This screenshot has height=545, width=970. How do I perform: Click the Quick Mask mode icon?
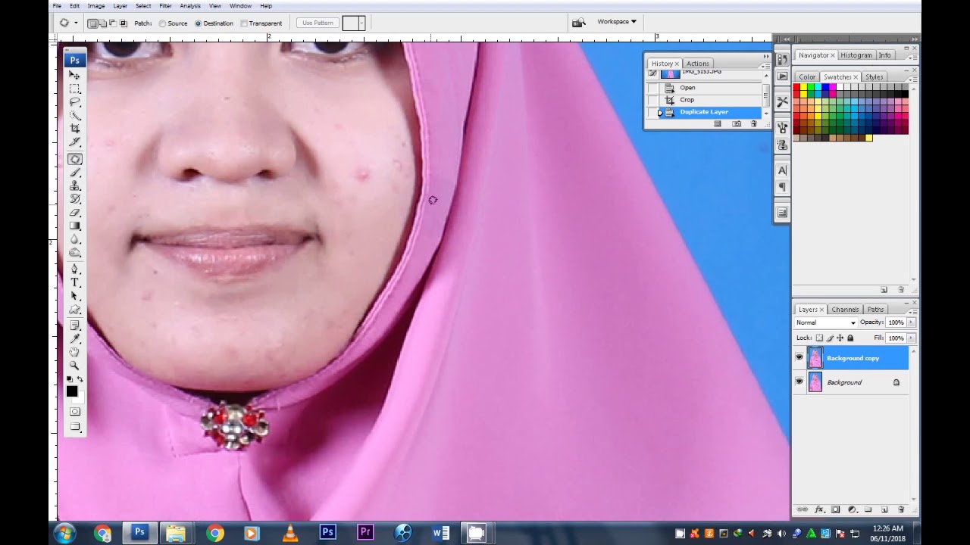click(74, 412)
